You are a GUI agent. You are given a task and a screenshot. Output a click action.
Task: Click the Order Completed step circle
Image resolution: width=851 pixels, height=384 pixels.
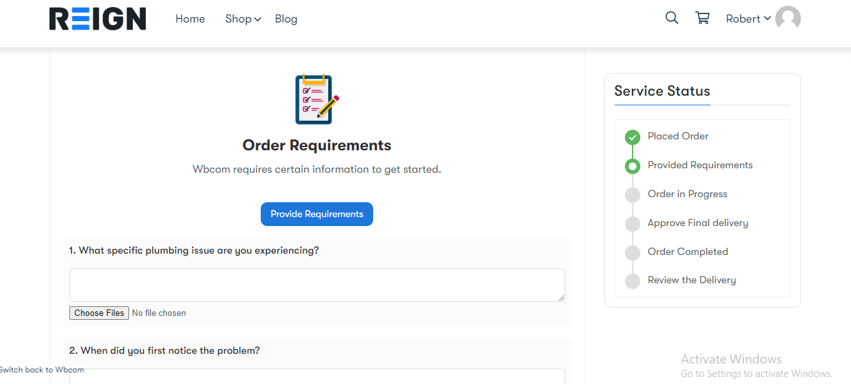click(x=633, y=252)
